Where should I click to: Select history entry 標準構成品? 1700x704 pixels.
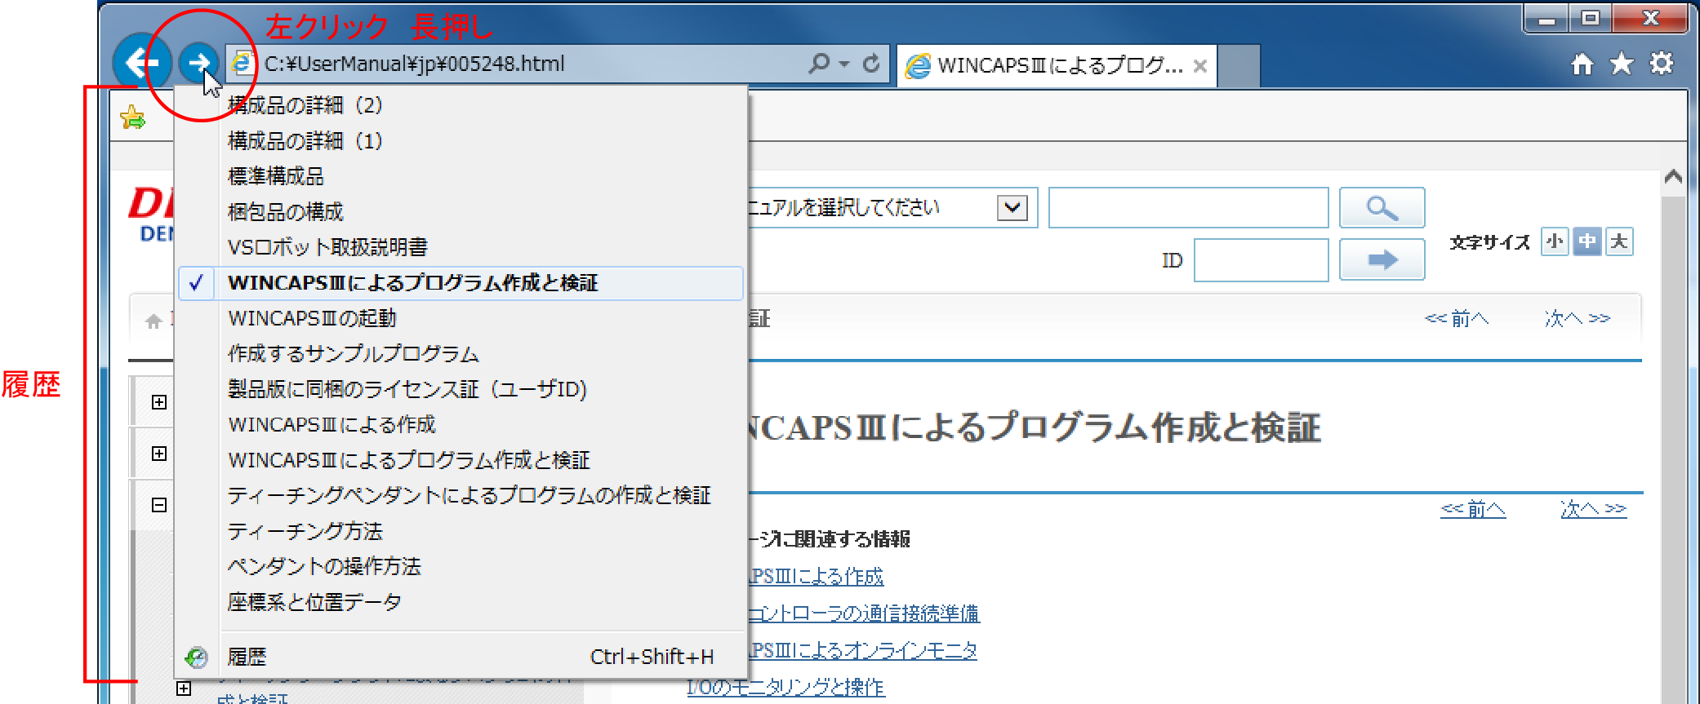(276, 176)
